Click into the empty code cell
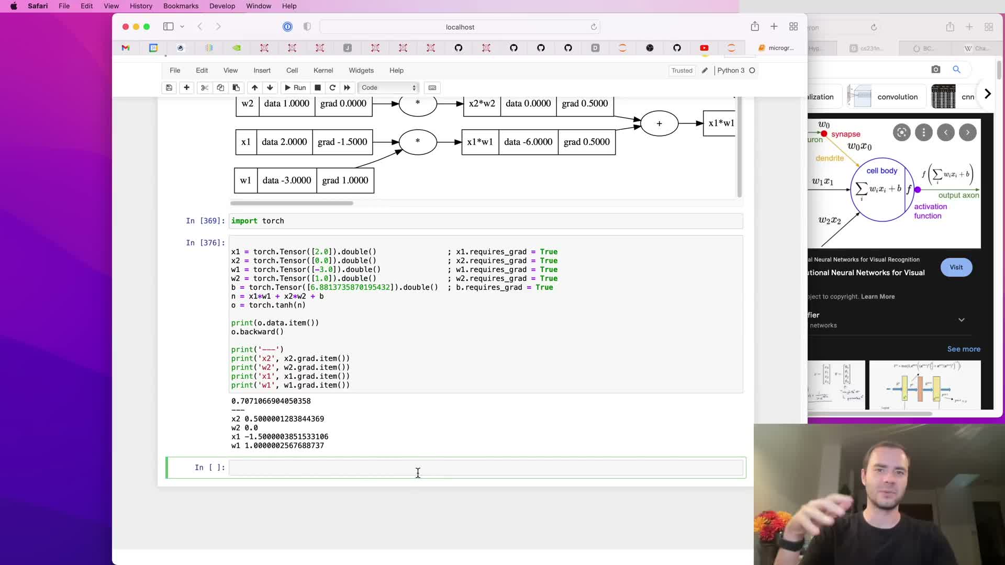This screenshot has width=1005, height=565. click(x=486, y=467)
